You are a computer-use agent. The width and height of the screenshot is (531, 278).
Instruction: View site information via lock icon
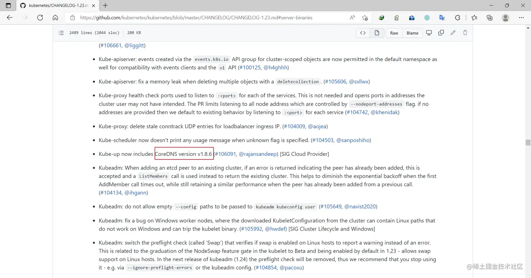point(73,18)
